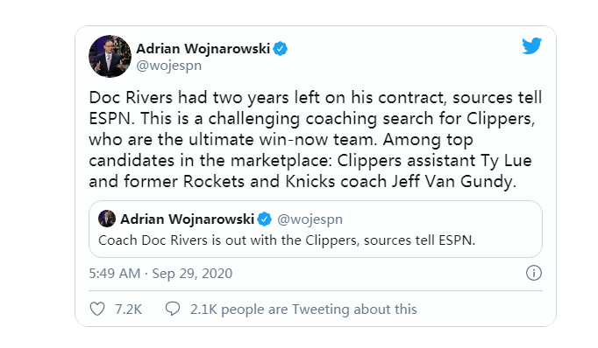The height and width of the screenshot is (348, 598).
Task: Click the 7.2K likes count
Action: [129, 310]
